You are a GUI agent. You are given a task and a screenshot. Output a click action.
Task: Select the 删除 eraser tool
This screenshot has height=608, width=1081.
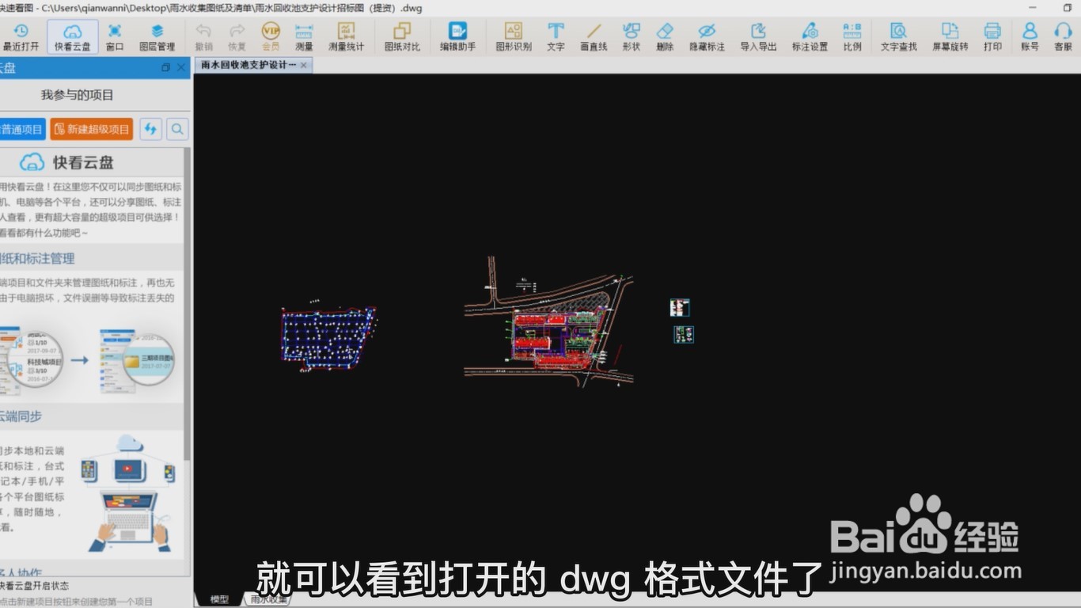tap(665, 36)
